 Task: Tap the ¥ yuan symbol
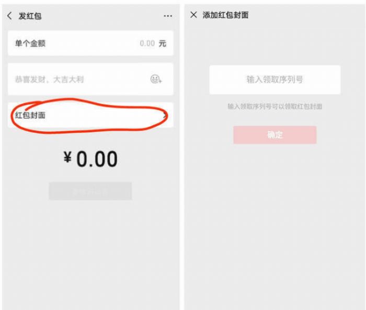67,157
